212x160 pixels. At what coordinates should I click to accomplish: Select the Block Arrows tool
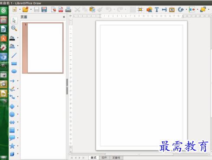(12, 122)
